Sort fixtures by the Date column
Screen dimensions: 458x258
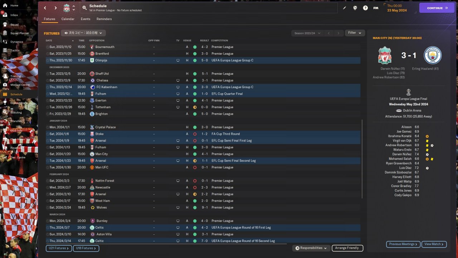(x=49, y=40)
